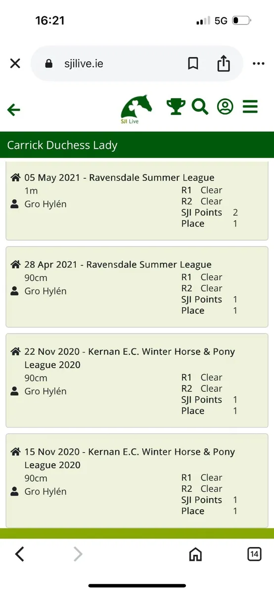Open the tab switcher showing 14 tabs
The height and width of the screenshot is (593, 274).
point(254,554)
